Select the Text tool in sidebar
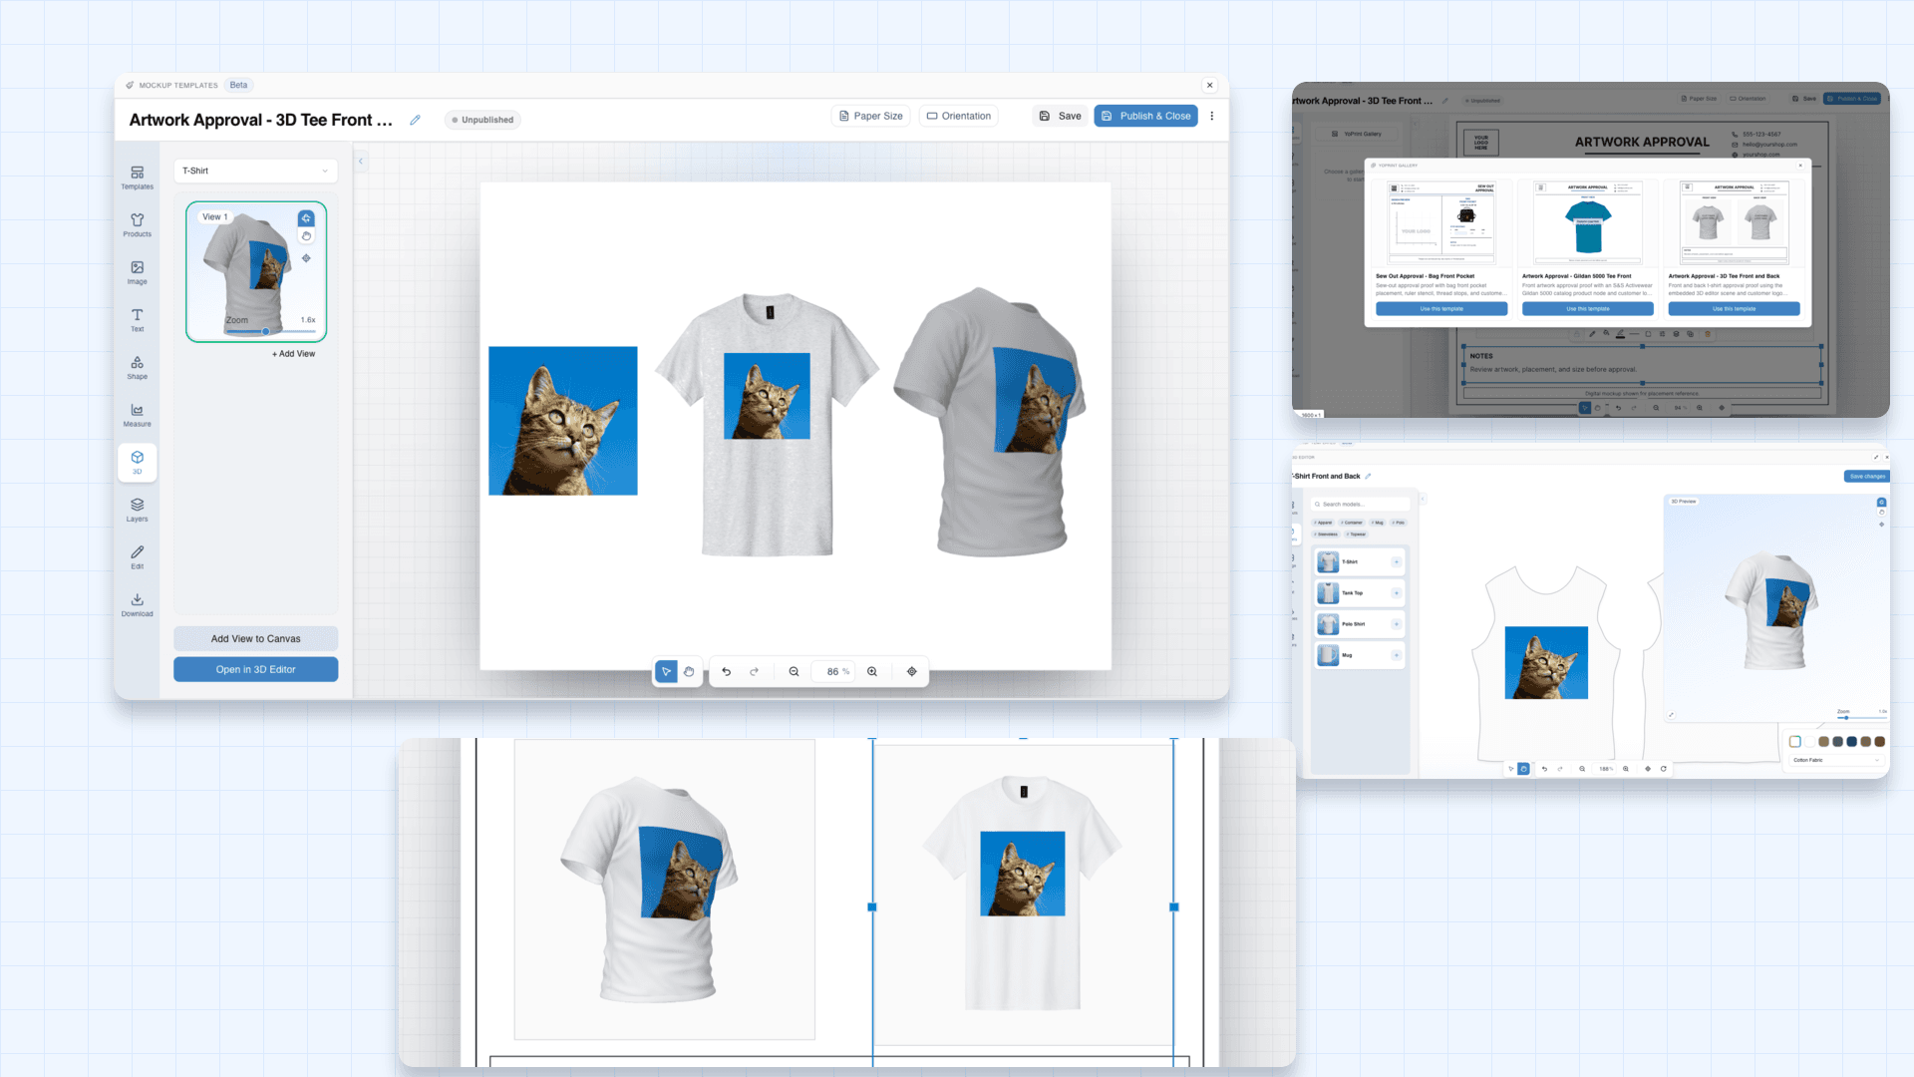Viewport: 1914px width, 1077px height. click(x=137, y=320)
